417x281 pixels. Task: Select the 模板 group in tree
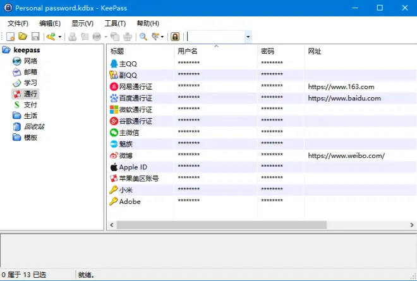[30, 138]
